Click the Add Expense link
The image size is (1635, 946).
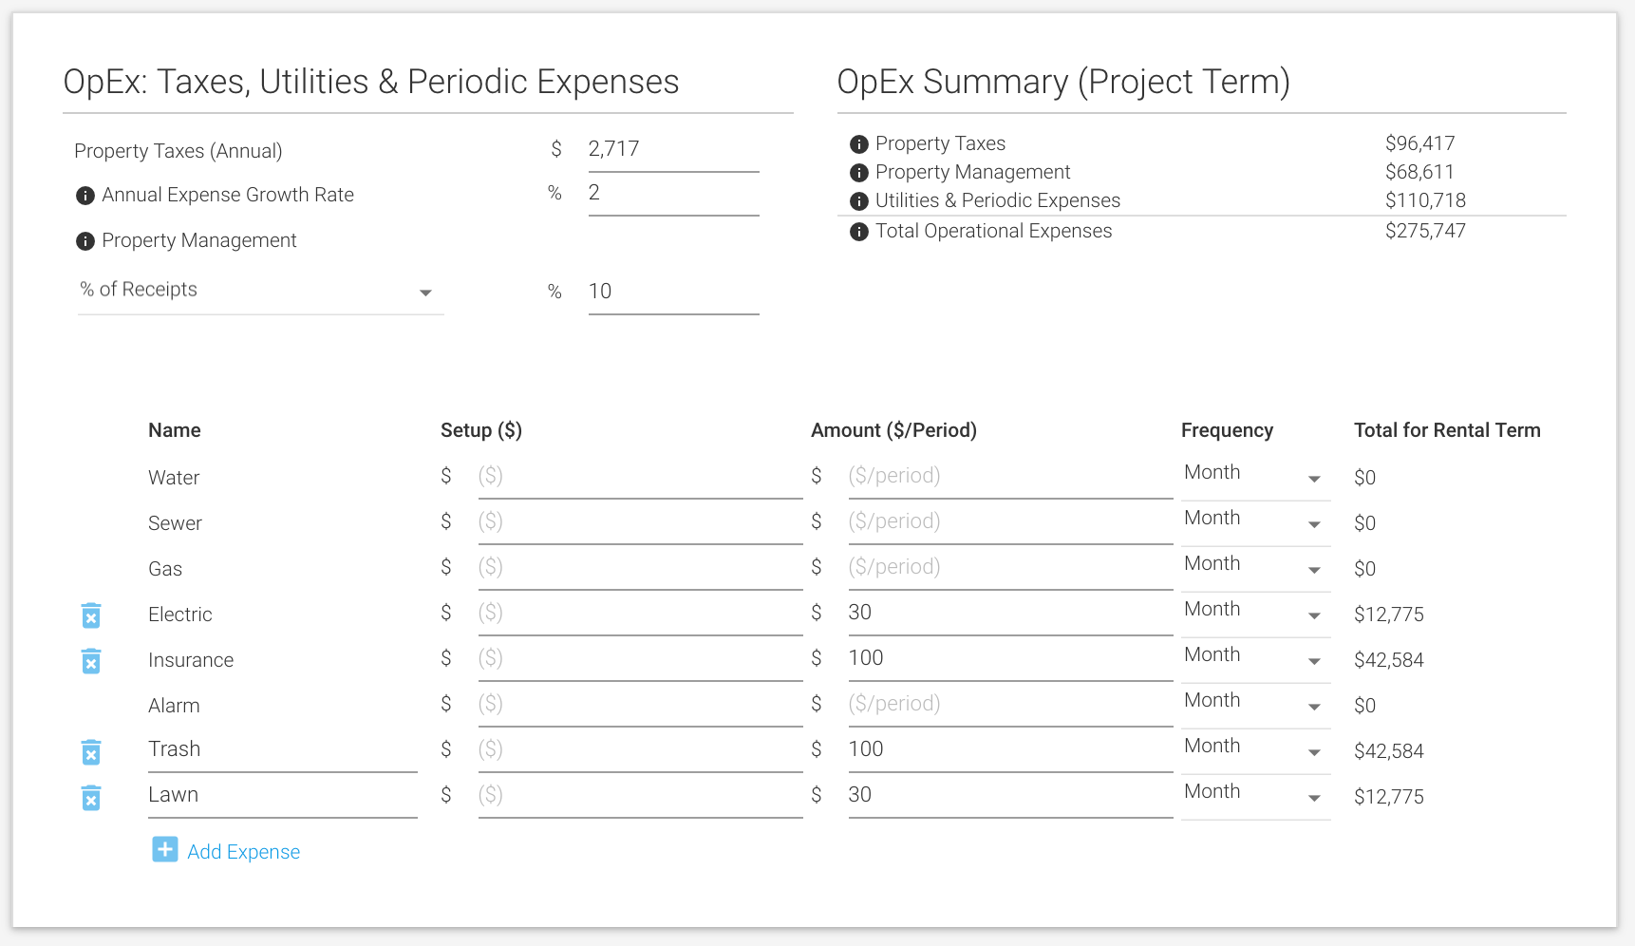click(243, 851)
